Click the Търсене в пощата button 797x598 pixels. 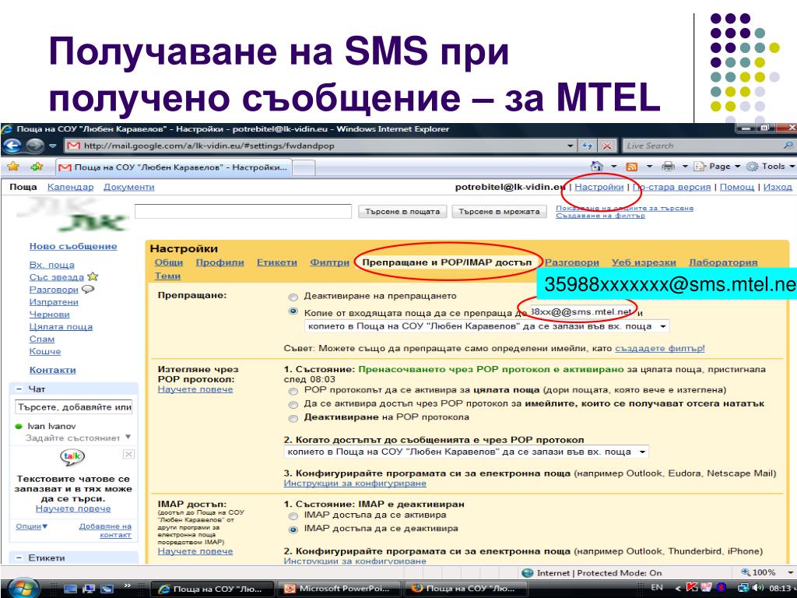pos(402,212)
